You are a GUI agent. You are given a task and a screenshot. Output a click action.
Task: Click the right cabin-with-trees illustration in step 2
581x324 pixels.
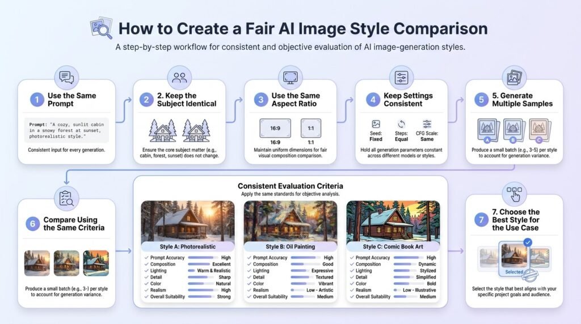pyautogui.click(x=196, y=130)
